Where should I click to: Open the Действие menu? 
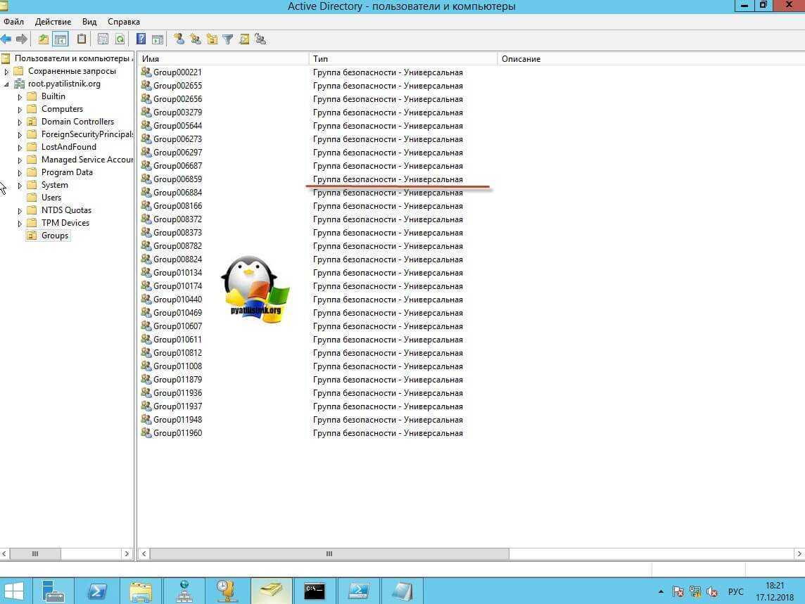pos(53,22)
